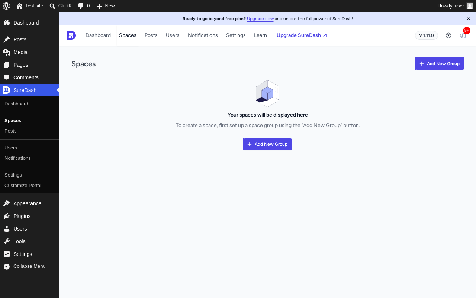
Task: Open the WordPress logo menu
Action: pos(6,6)
